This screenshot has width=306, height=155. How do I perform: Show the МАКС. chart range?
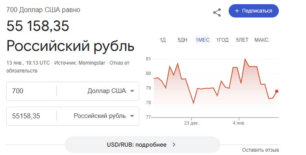click(262, 40)
